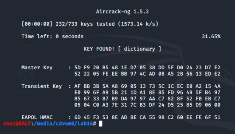Click first Master Key byte 5D

(x=77, y=68)
